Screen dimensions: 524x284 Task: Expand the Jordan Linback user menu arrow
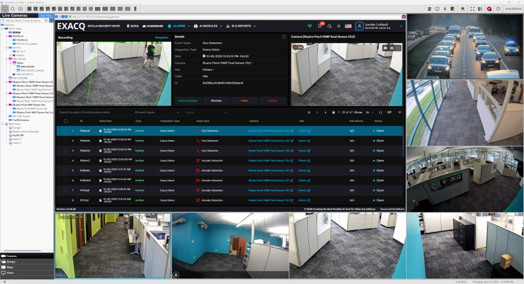coord(401,26)
